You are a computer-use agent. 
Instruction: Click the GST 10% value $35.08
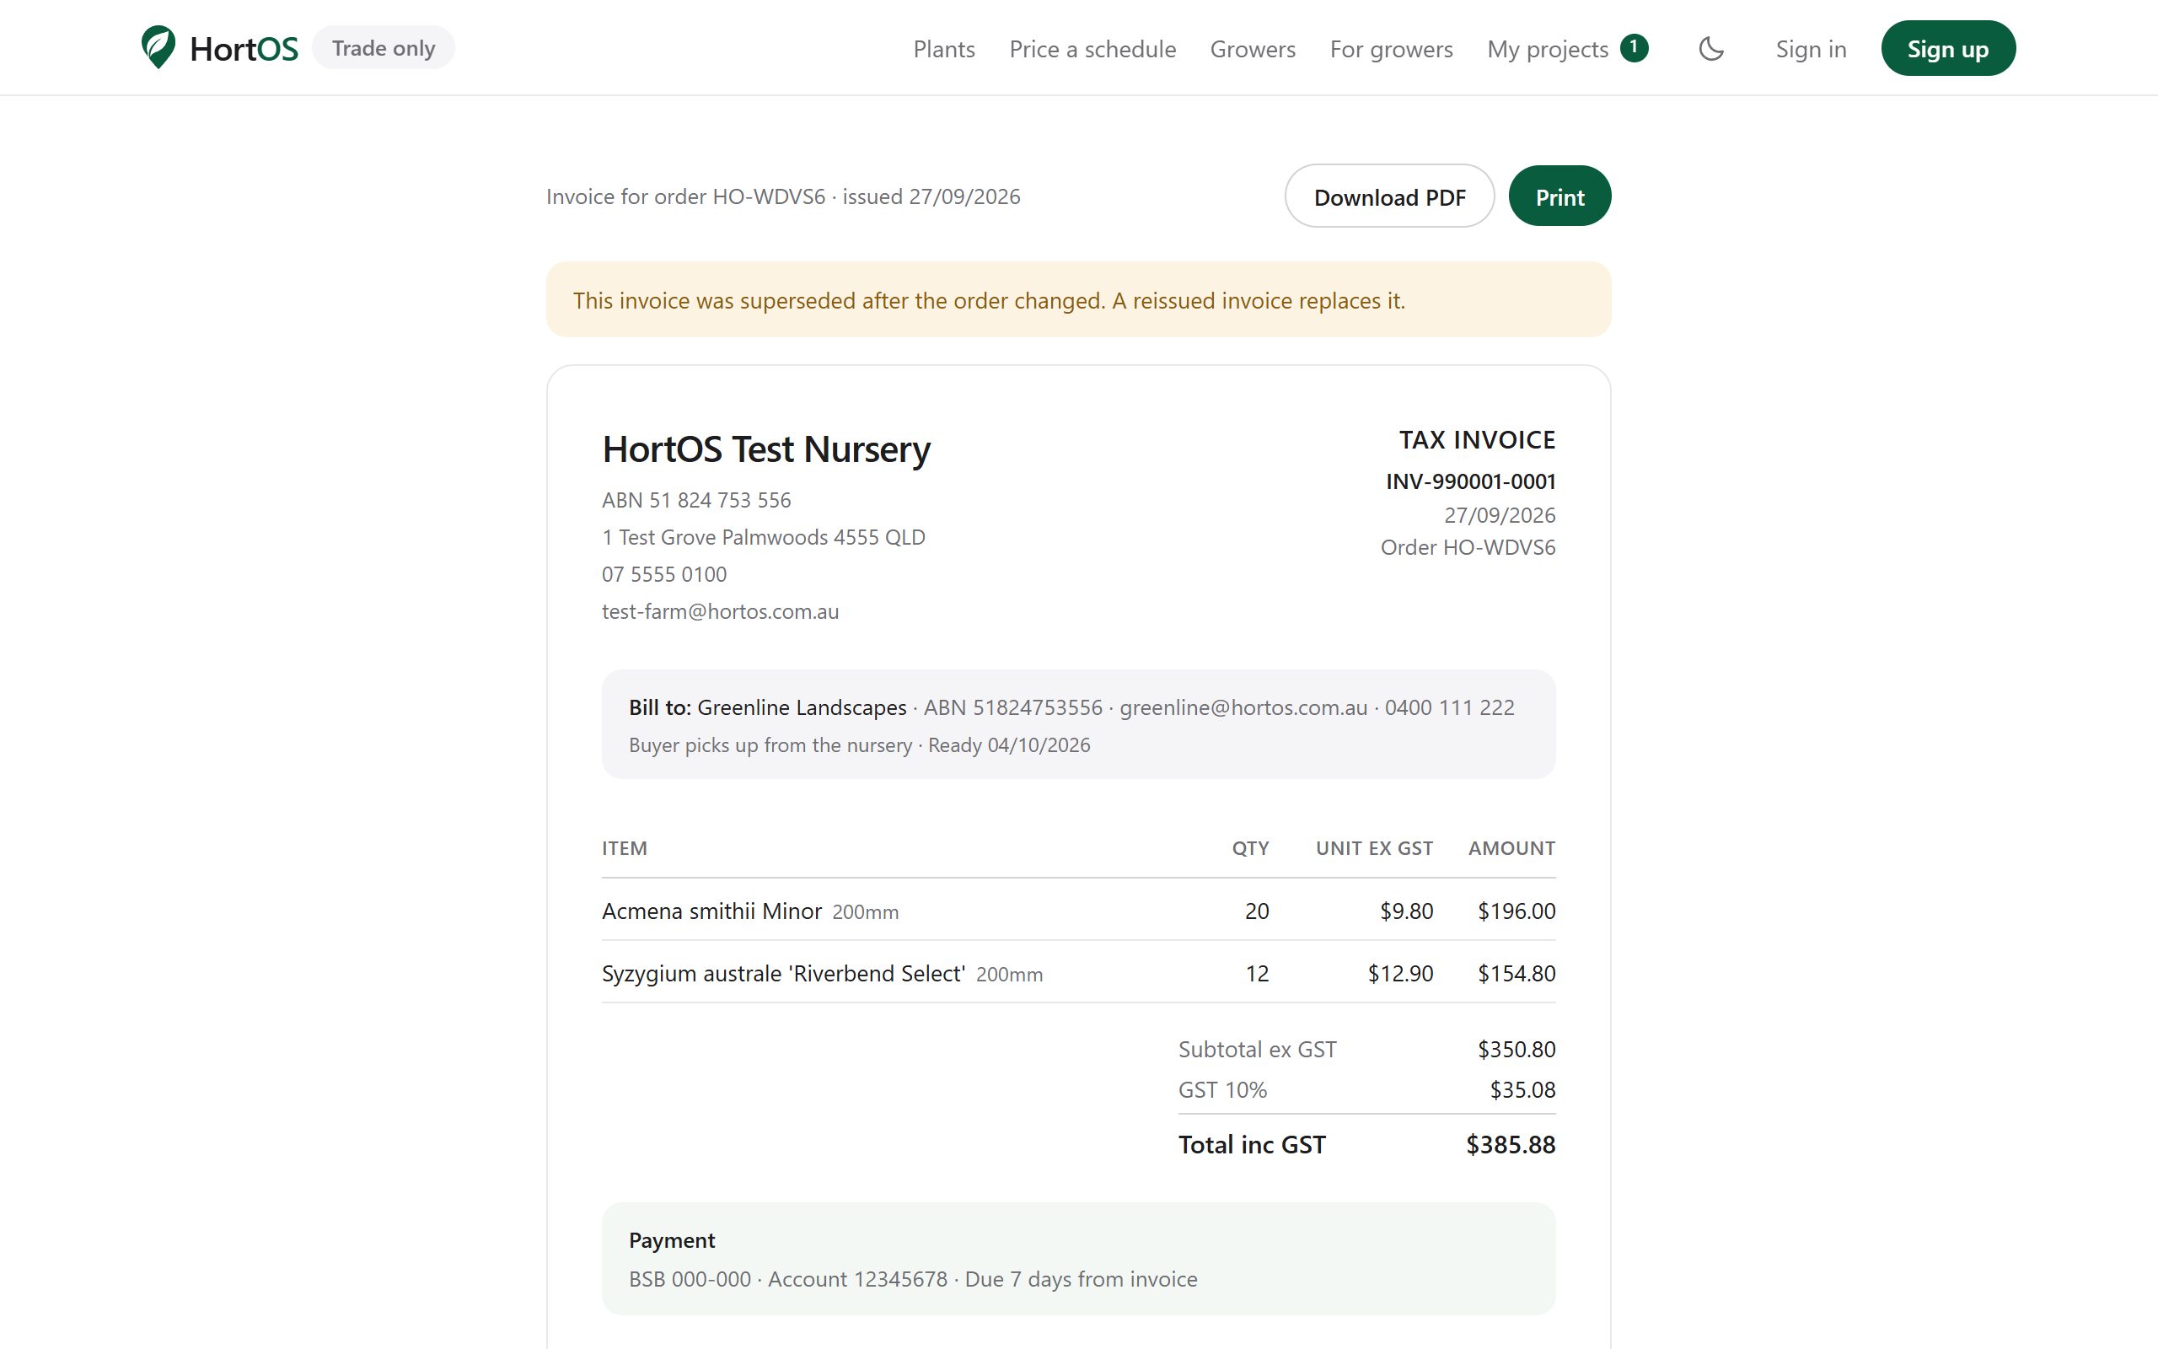pyautogui.click(x=1522, y=1090)
